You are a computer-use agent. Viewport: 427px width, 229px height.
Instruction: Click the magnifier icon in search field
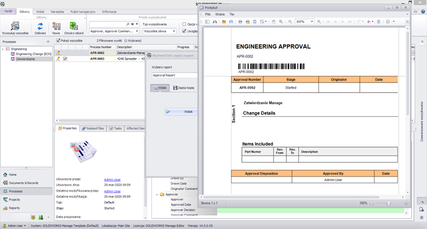(x=128, y=24)
